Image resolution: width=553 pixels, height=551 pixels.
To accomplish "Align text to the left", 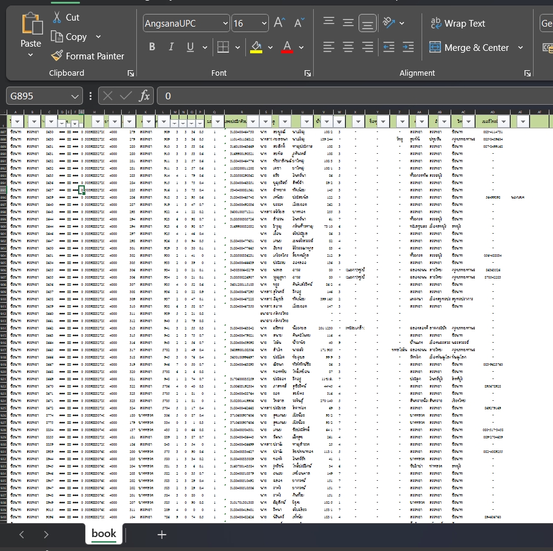I will [329, 47].
